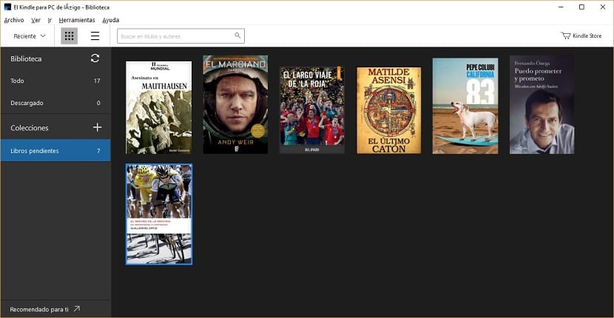Select Descargado in the library sidebar
This screenshot has height=318, width=614.
click(x=55, y=103)
